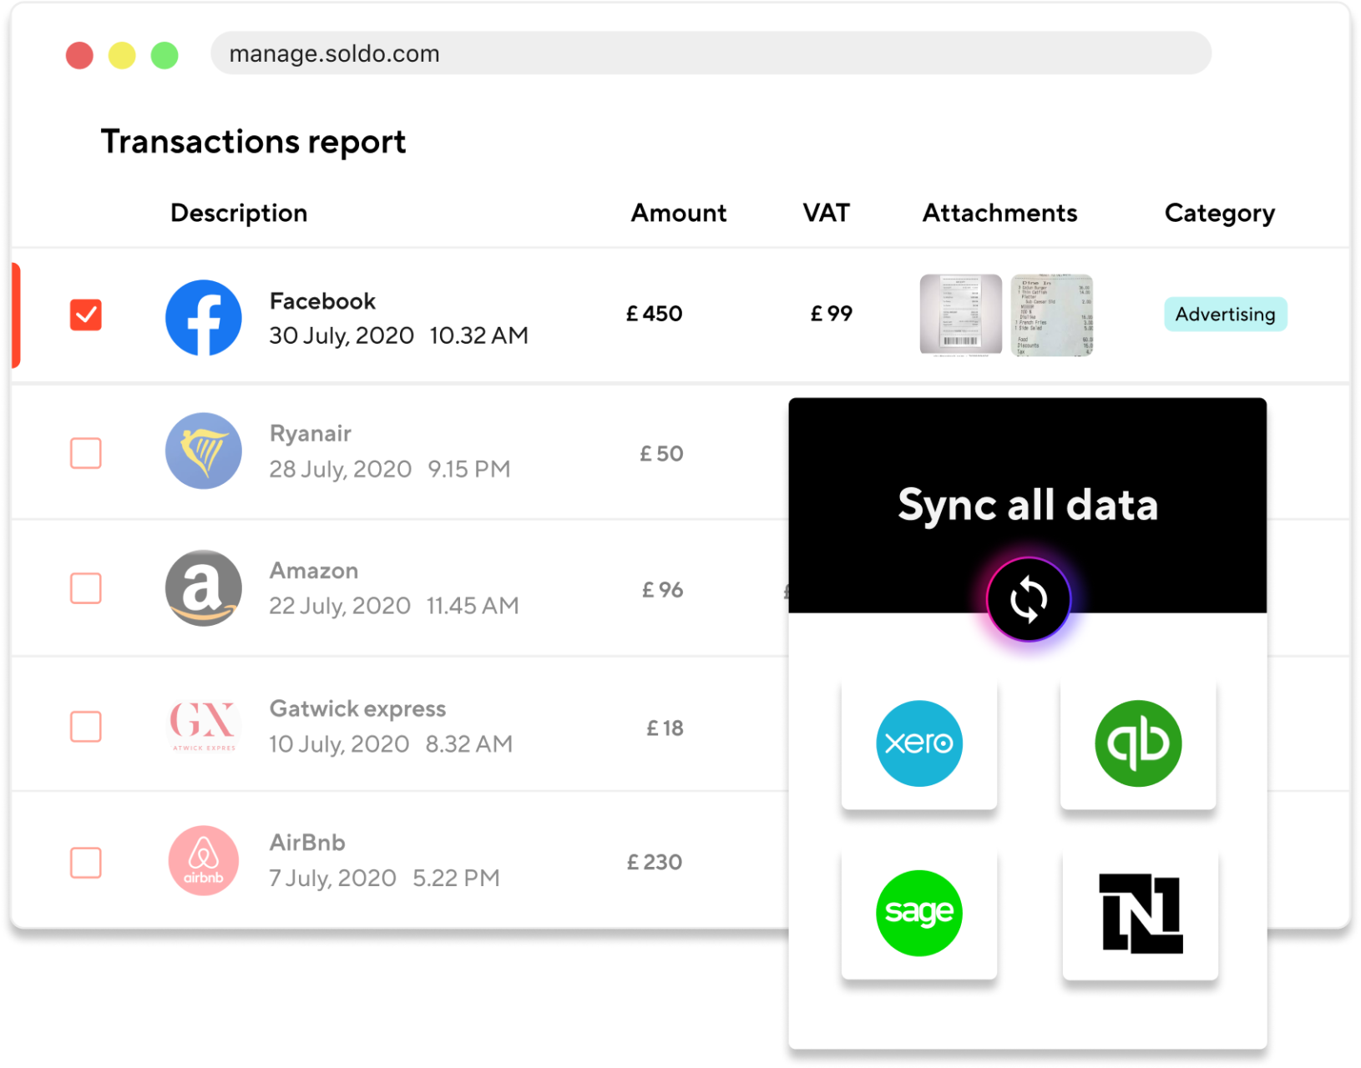Check the AirBnb transaction checkbox
This screenshot has height=1068, width=1361.
tap(86, 863)
